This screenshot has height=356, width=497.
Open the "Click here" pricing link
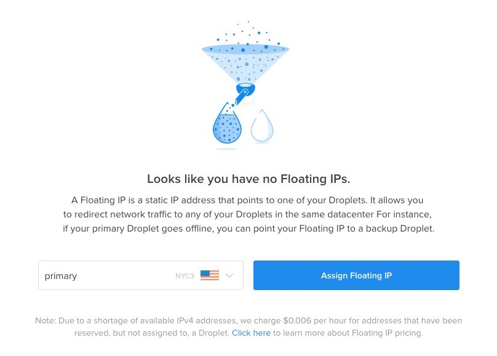(x=251, y=333)
